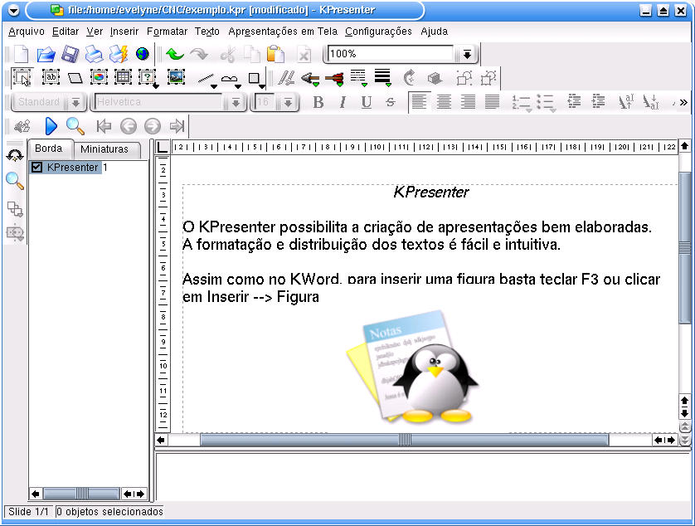The width and height of the screenshot is (695, 526).
Task: Click the stacked squares icon in left sidebar
Action: coord(15,208)
